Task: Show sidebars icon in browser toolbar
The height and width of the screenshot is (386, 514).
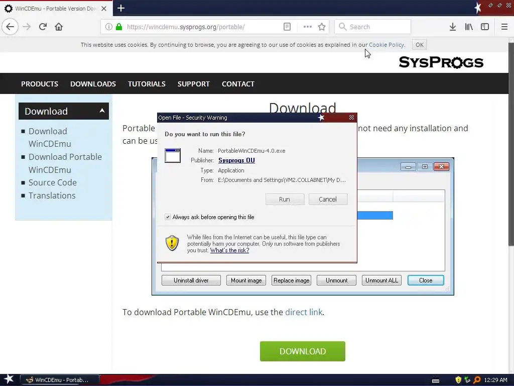Action: pyautogui.click(x=485, y=27)
